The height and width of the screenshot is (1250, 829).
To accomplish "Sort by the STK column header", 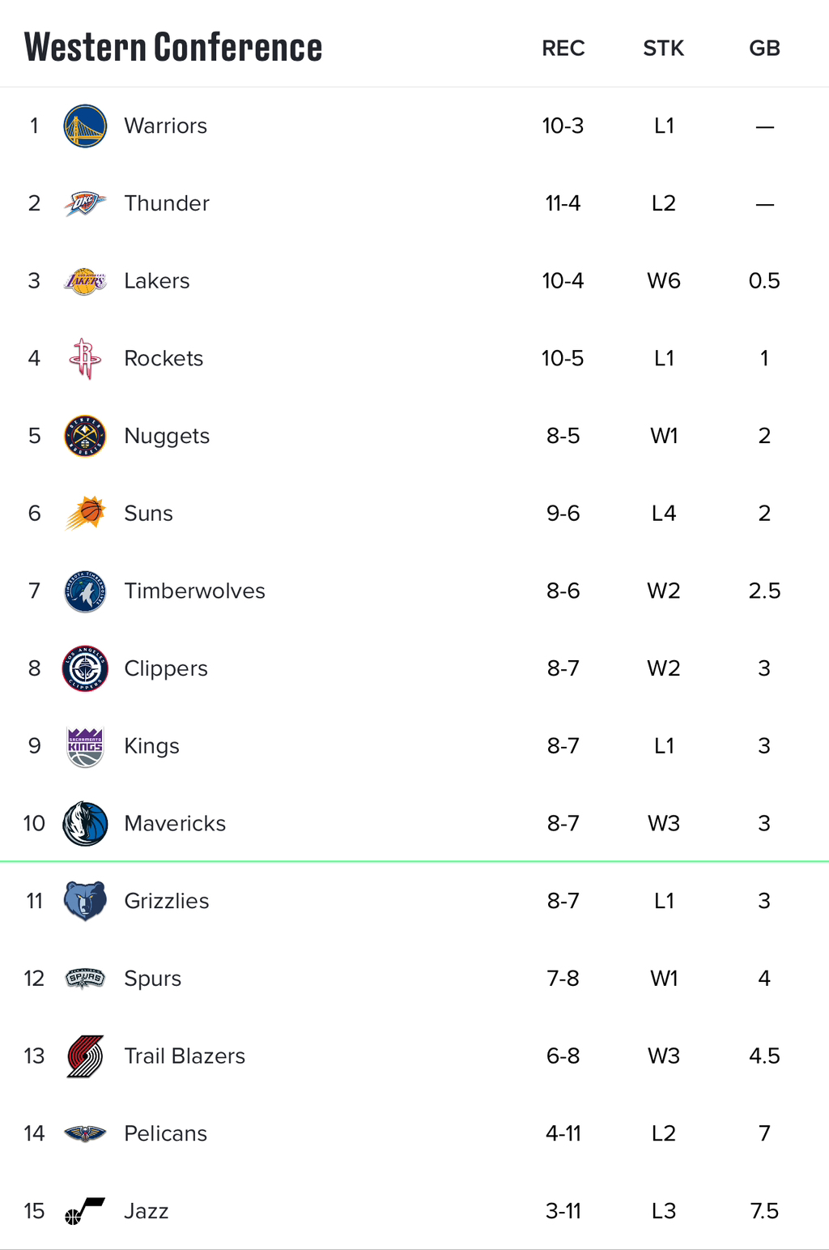I will point(664,49).
